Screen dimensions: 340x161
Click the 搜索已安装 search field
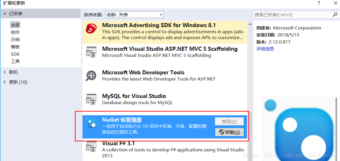(x=293, y=15)
